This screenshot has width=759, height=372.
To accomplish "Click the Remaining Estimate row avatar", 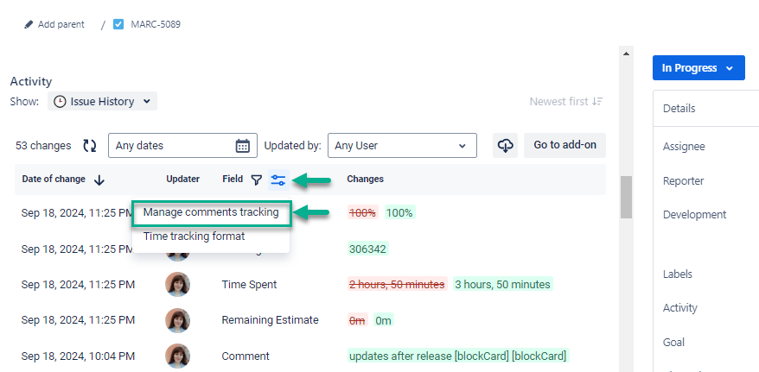I will 178,320.
